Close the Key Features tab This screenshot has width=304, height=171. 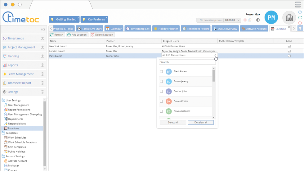[107, 17]
